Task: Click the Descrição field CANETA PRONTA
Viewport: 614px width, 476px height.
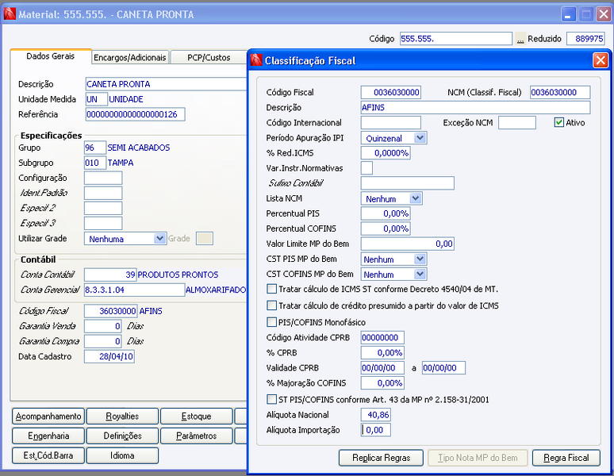Action: (x=166, y=84)
